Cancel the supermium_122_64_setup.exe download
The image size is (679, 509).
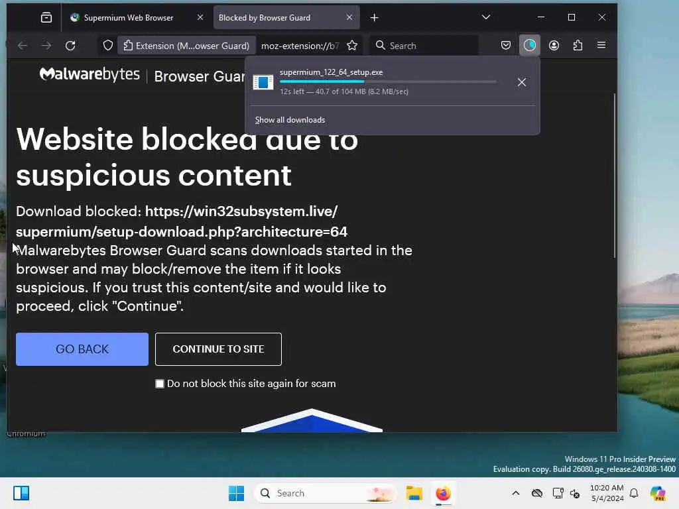[x=522, y=82]
